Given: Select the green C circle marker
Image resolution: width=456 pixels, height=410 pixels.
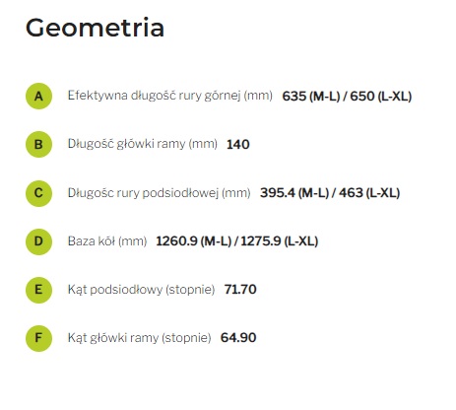Looking at the screenshot, I should pyautogui.click(x=38, y=193).
